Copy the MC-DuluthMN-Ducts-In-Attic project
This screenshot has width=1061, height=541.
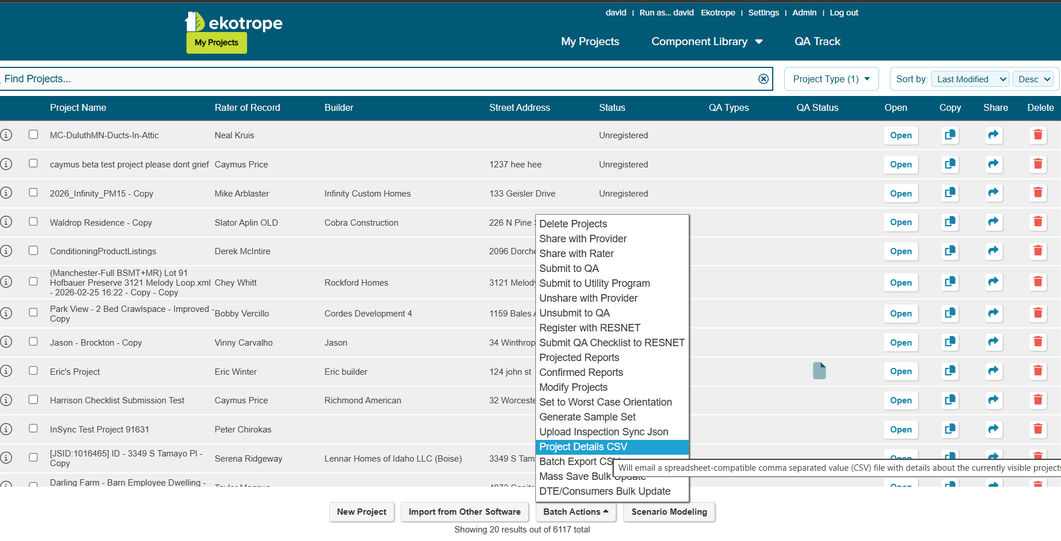950,135
